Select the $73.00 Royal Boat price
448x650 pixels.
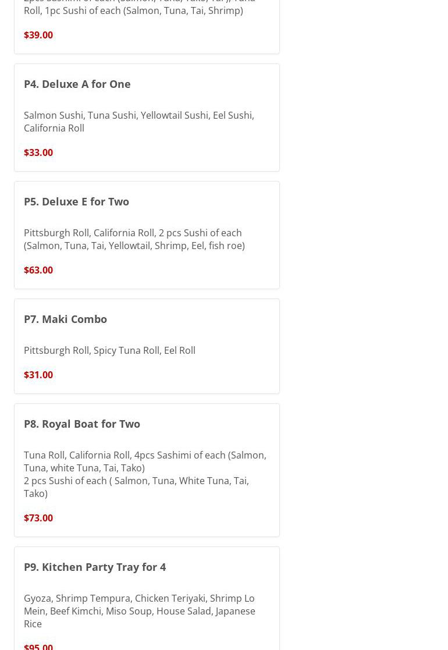[x=38, y=518]
